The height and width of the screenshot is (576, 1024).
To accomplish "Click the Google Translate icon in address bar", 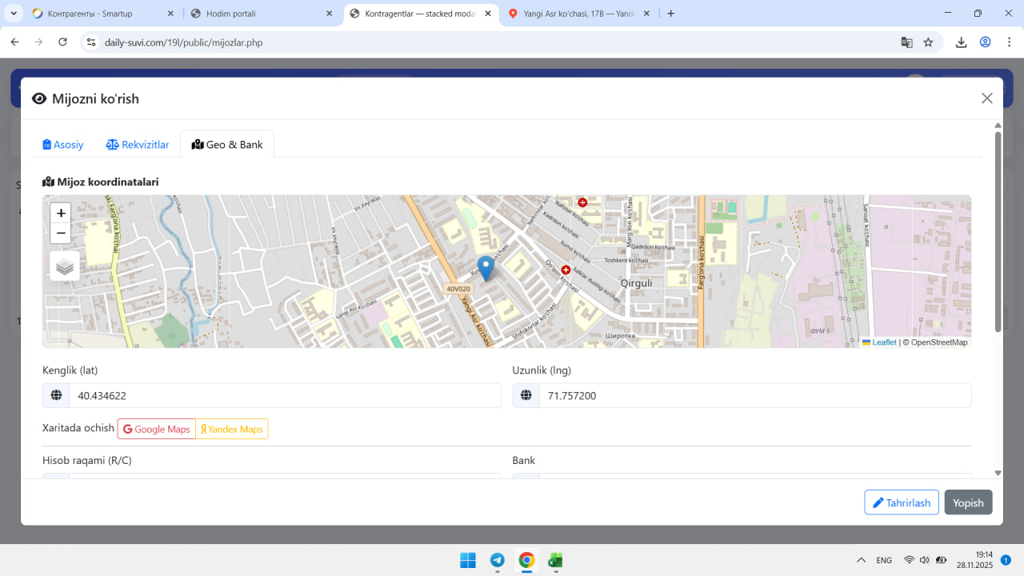I will point(906,42).
